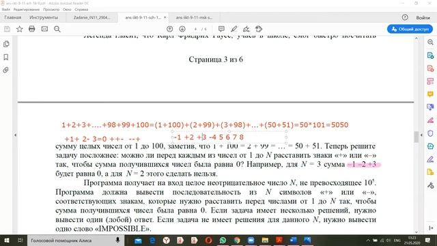Open More Tools wrench icon
This screenshot has width=437, height=246.
(x=430, y=185)
